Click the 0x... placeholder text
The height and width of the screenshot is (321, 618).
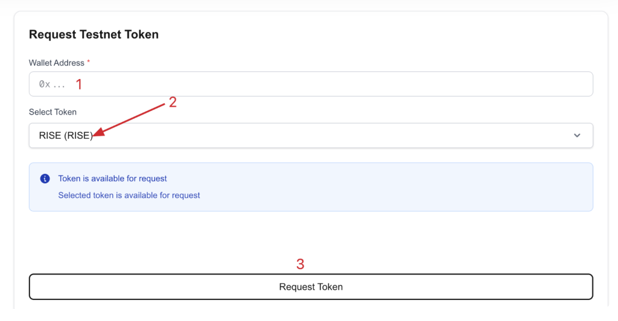[52, 85]
